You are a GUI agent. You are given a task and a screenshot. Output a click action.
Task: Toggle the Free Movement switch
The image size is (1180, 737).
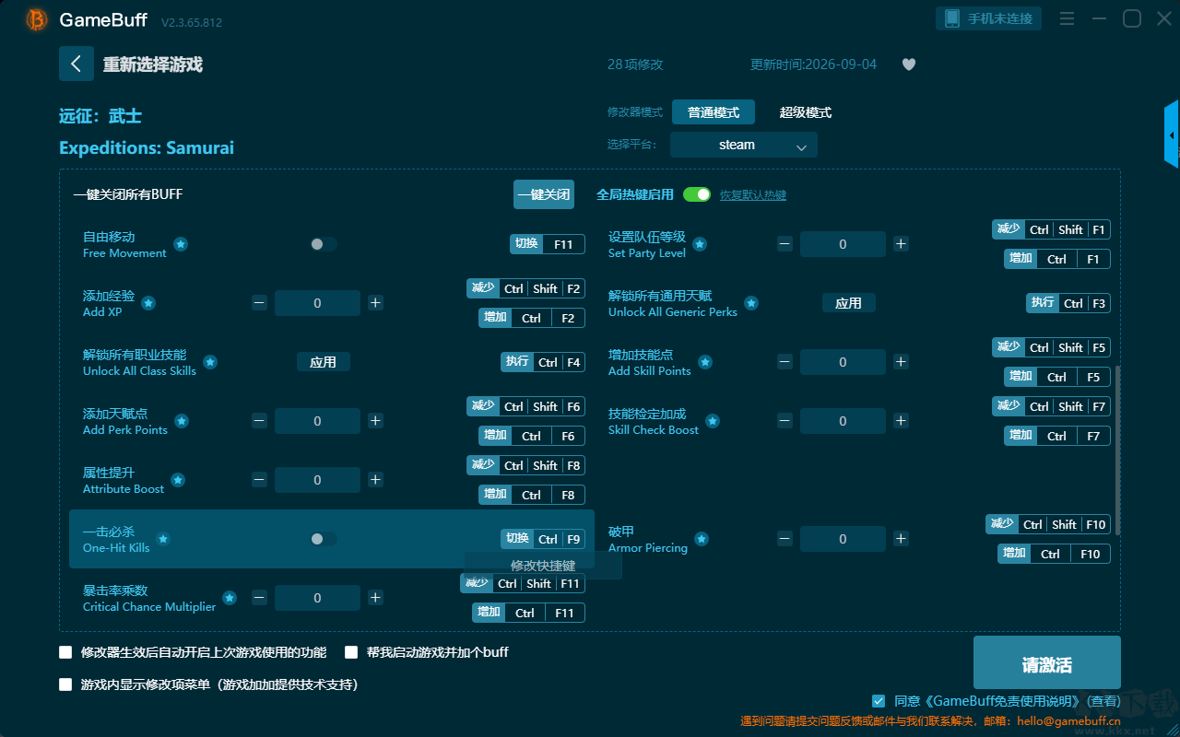click(324, 244)
